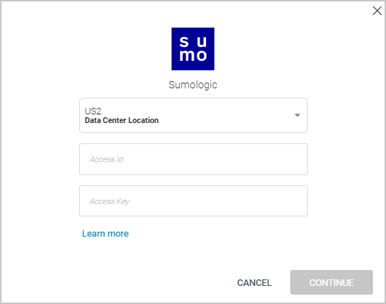Click the dropdown arrow in Data Center Location
Screen dimensions: 386x304
coord(297,115)
